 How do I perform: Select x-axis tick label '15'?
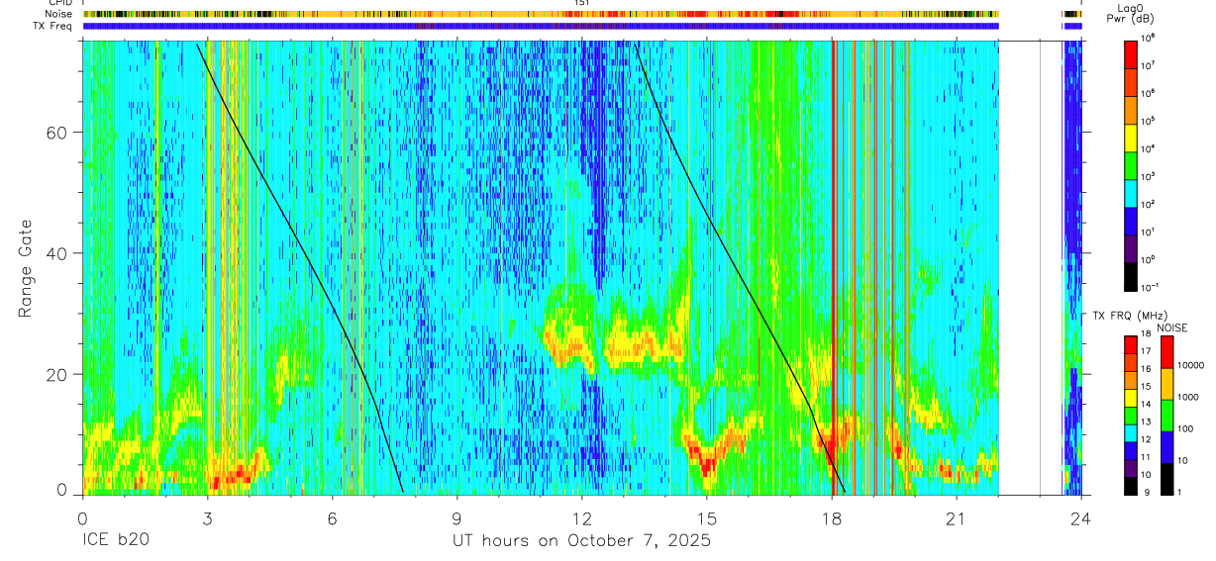[x=707, y=518]
